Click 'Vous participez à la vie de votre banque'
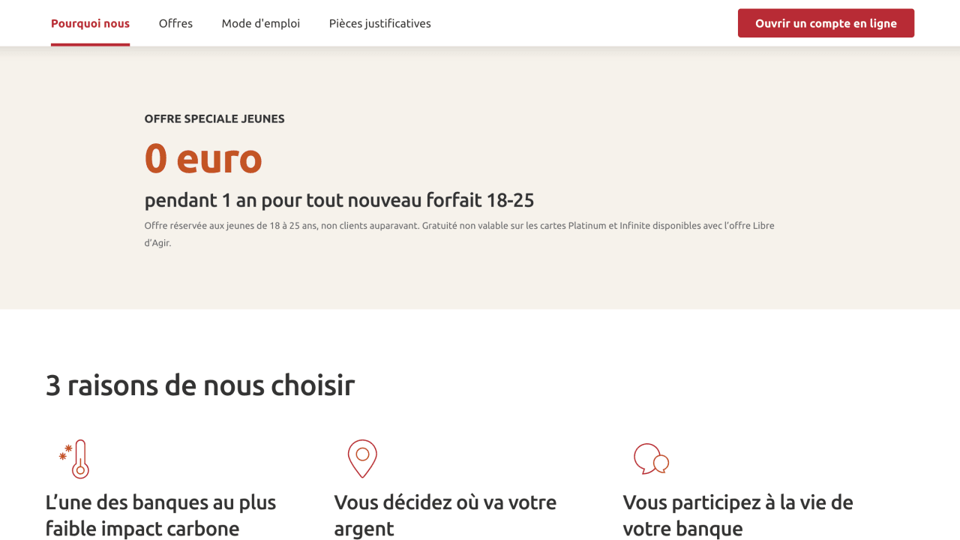 [x=737, y=514]
